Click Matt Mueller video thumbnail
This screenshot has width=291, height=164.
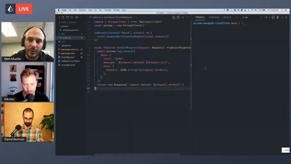coord(28,41)
